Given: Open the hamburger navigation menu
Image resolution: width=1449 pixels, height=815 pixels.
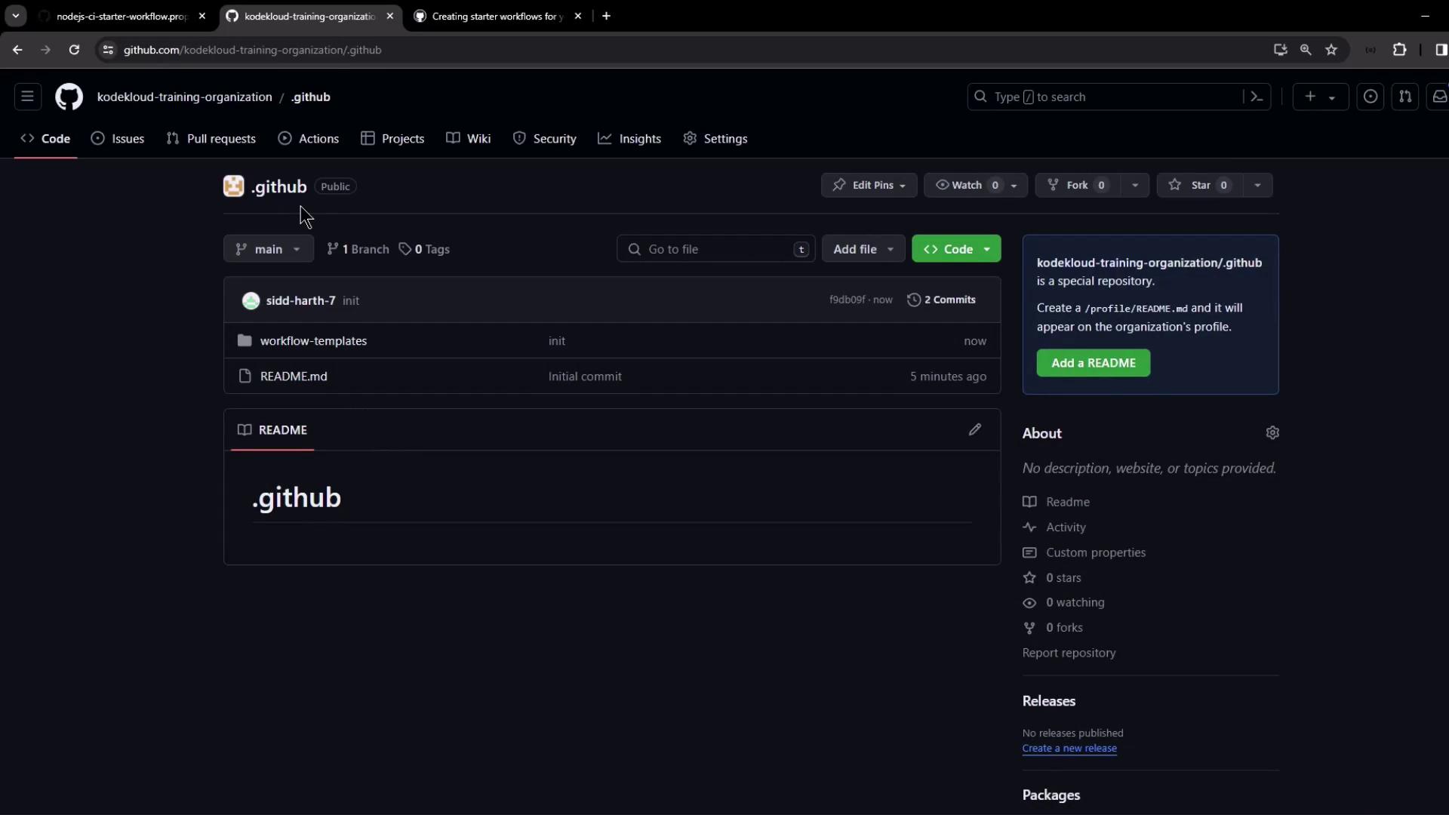Looking at the screenshot, I should [x=27, y=97].
